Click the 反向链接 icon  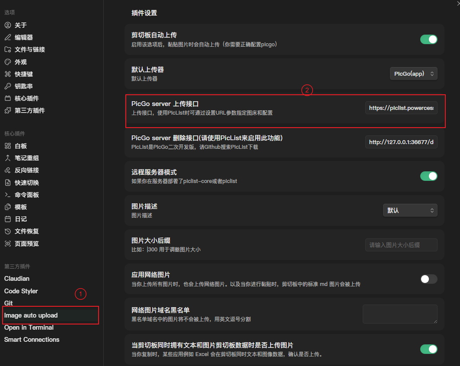(x=8, y=170)
